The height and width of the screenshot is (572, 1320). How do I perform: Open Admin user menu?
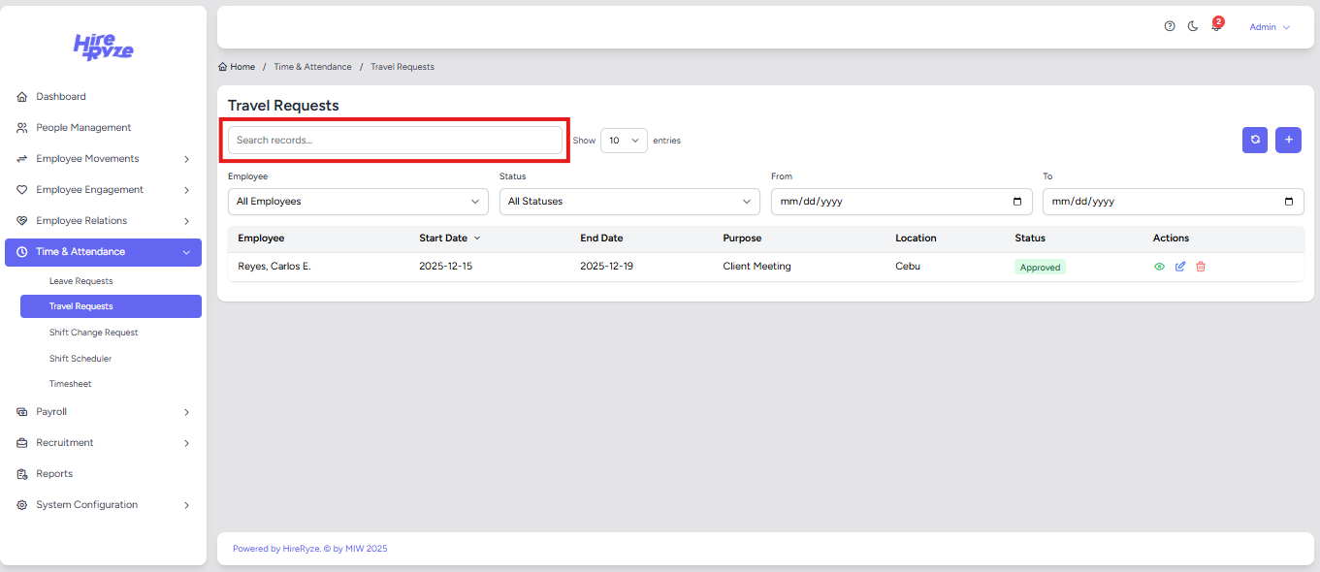pos(1269,27)
